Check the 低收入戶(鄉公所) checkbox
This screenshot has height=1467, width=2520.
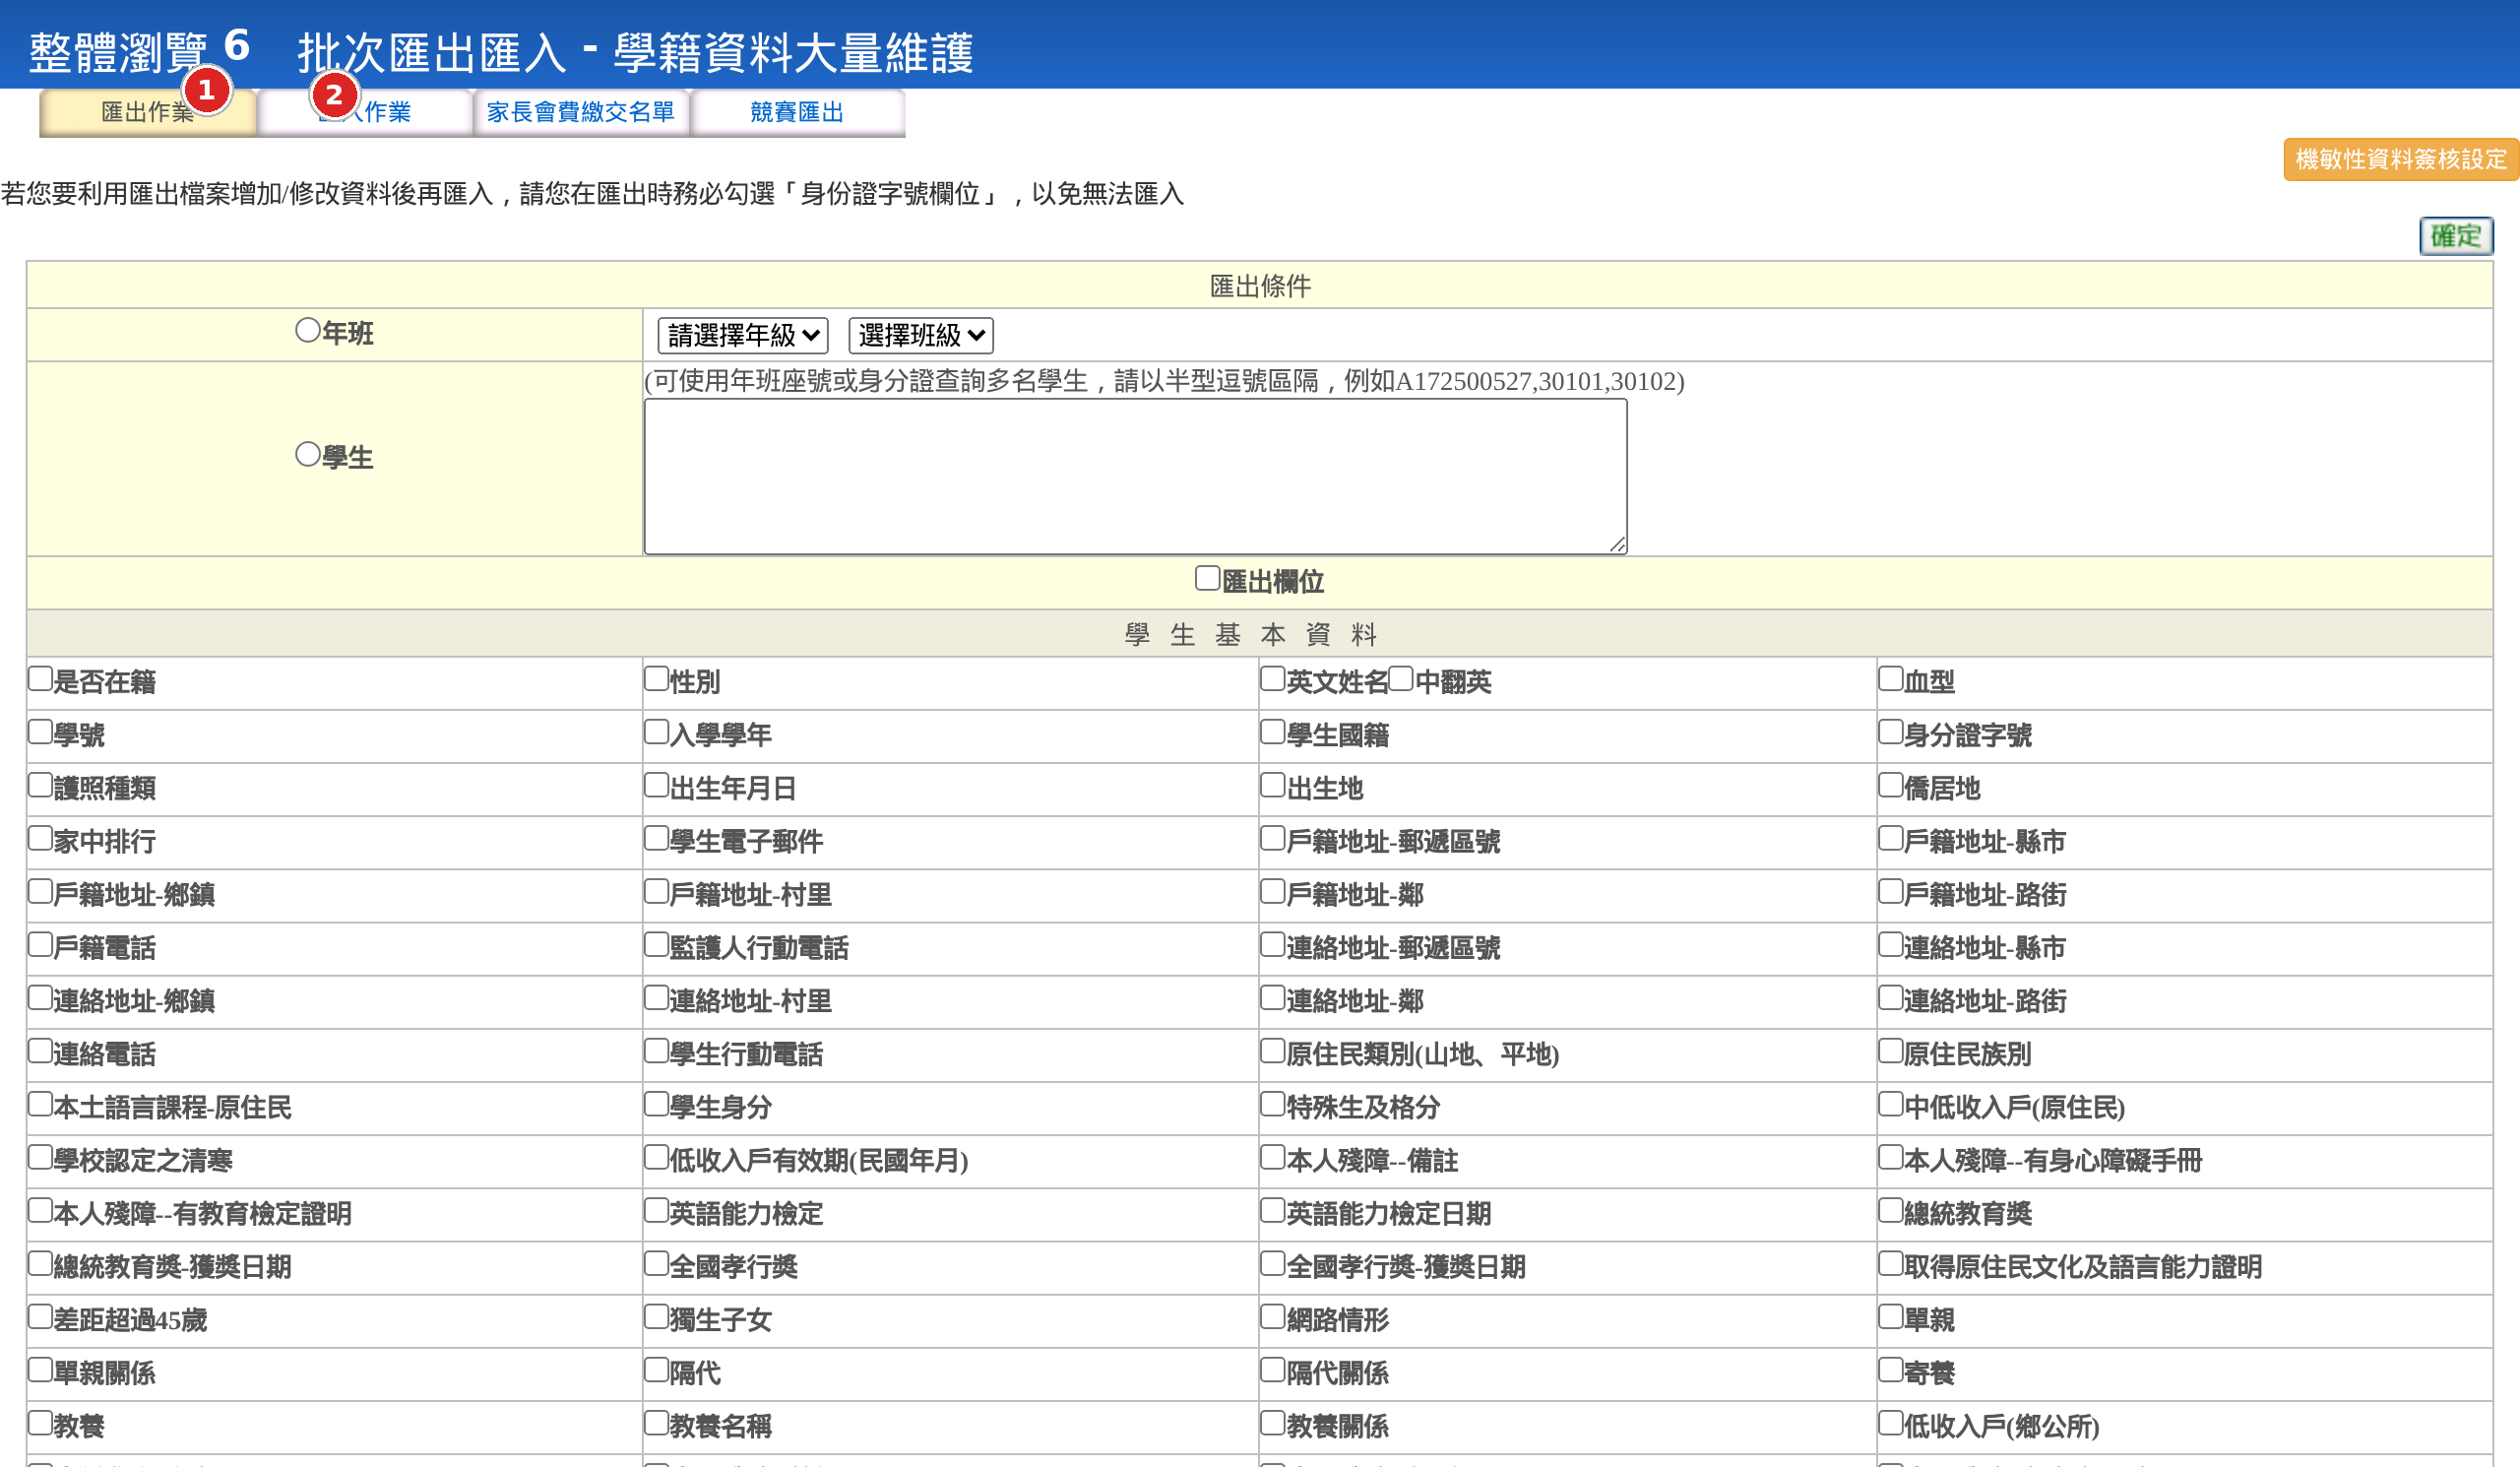pyautogui.click(x=1890, y=1423)
